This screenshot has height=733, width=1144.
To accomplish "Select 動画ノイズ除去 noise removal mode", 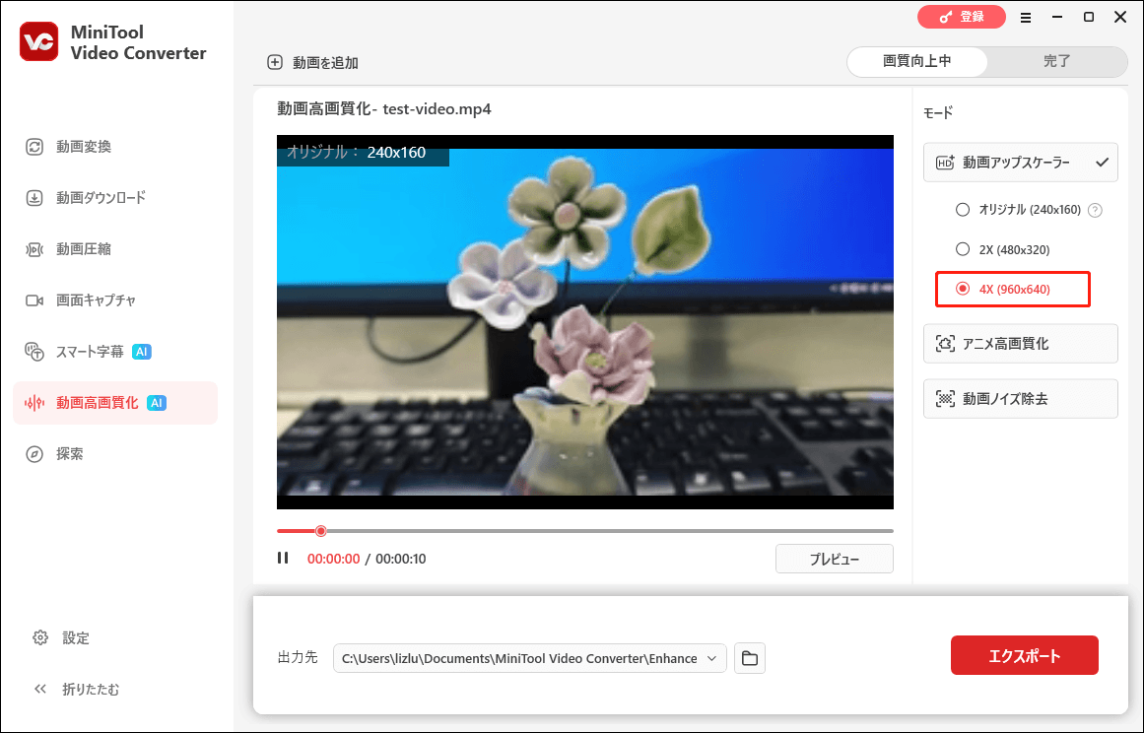I will click(1020, 398).
